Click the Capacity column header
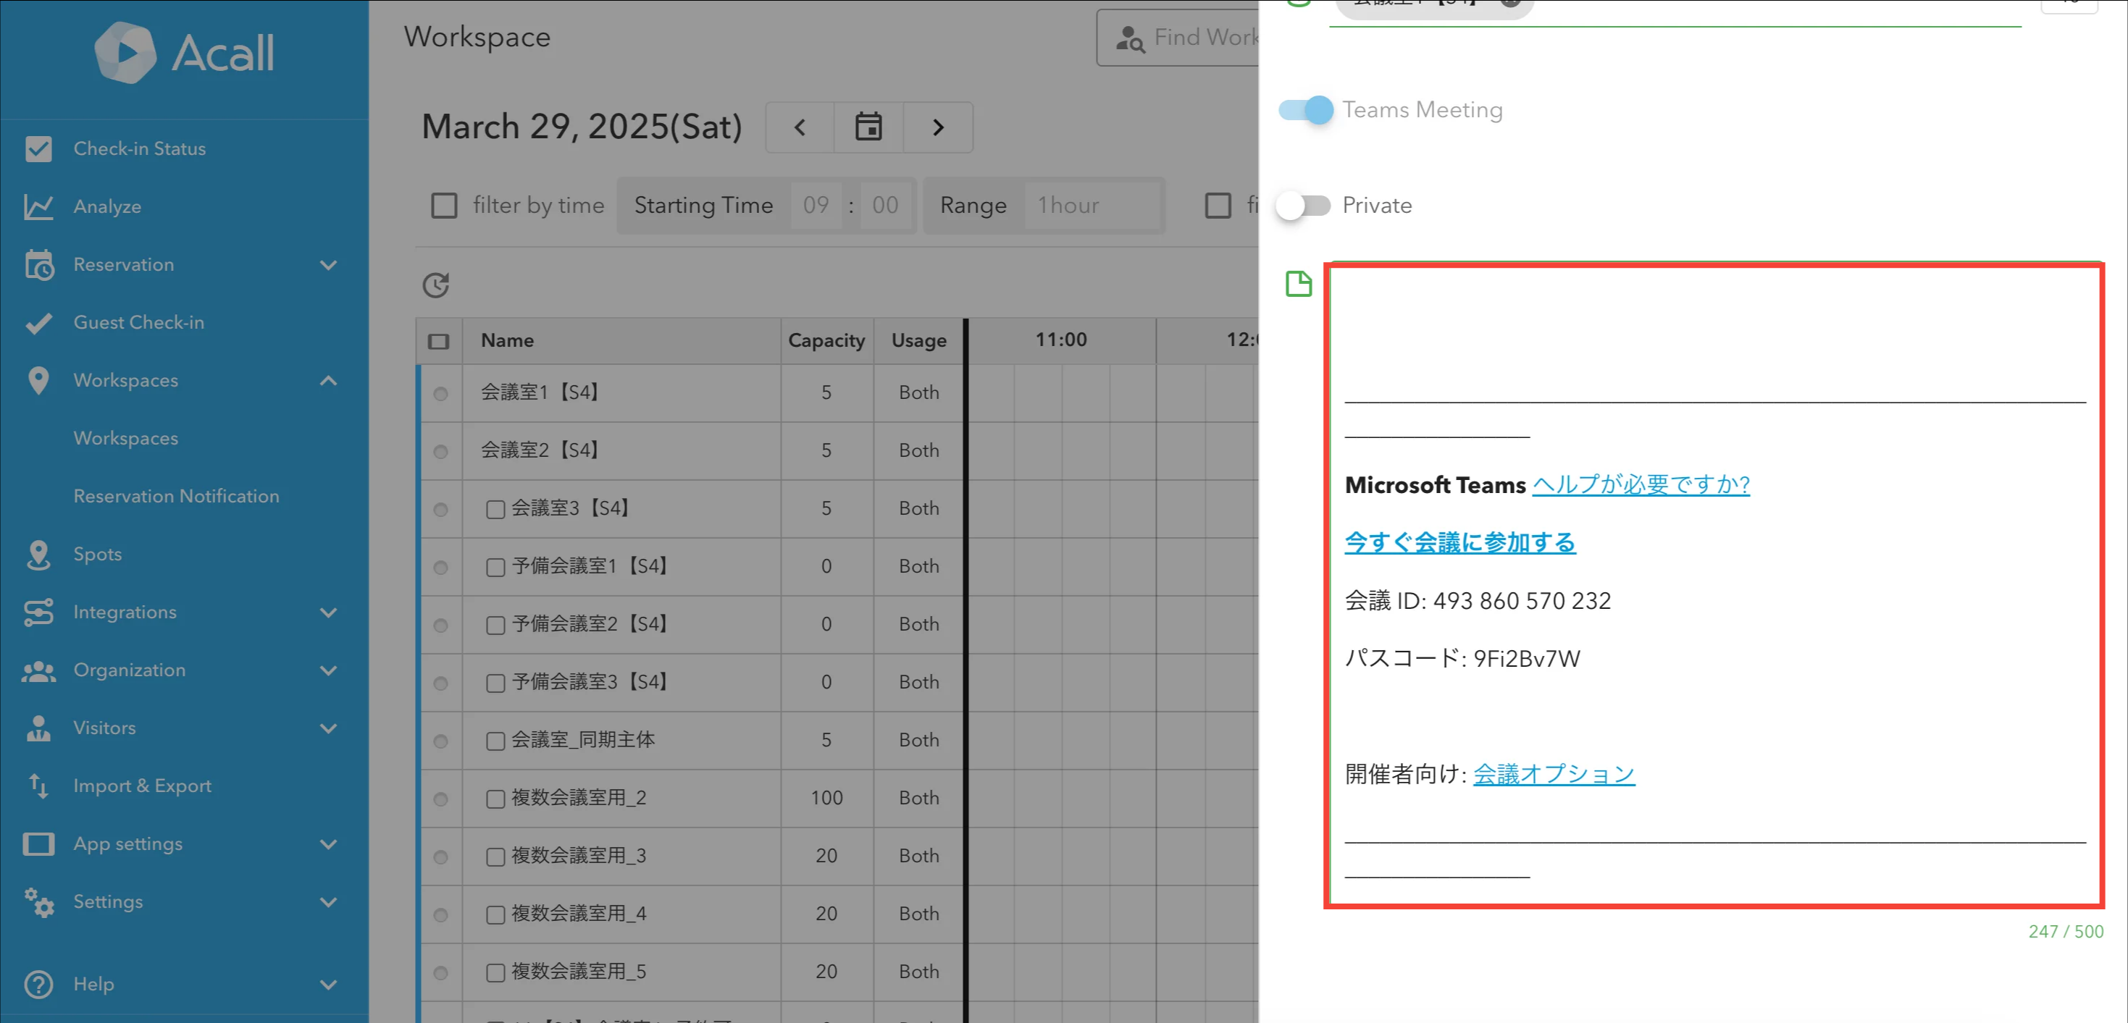The image size is (2128, 1023). [x=826, y=341]
